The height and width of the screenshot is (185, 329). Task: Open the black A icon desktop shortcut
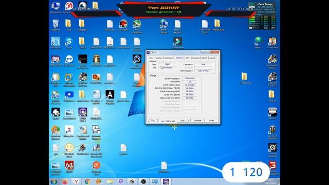(x=109, y=97)
